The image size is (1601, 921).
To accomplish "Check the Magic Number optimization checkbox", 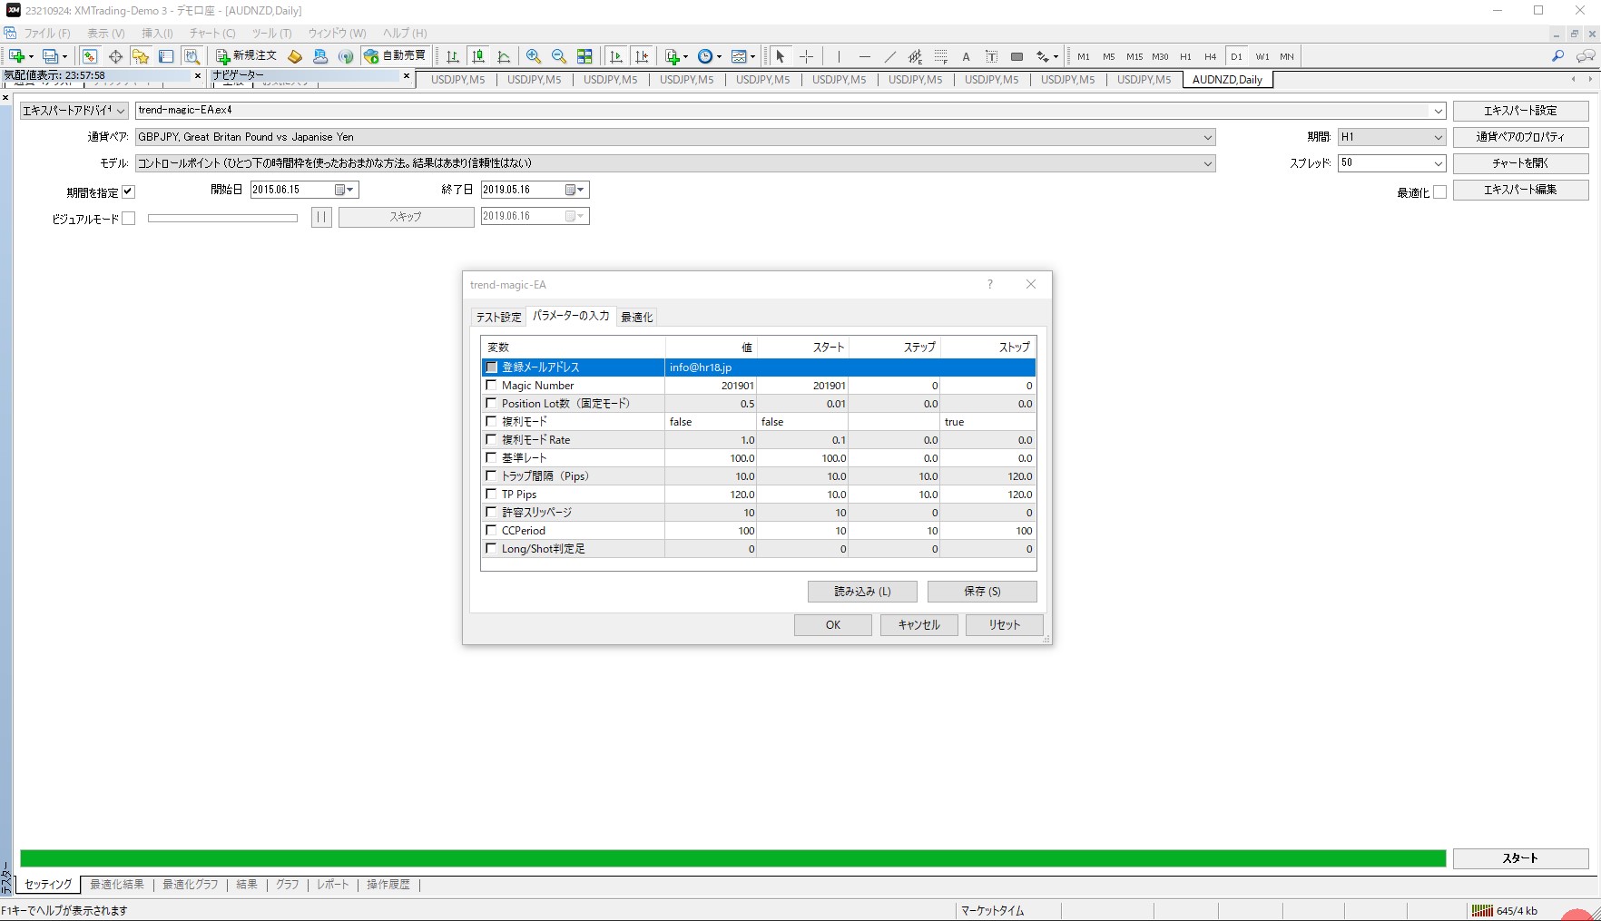I will 492,386.
